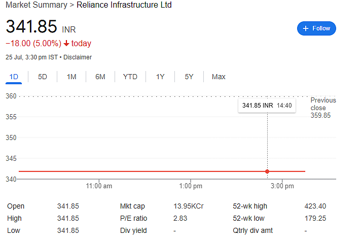
Task: Click the 2.83 P/E ratio value
Action: coord(180,218)
